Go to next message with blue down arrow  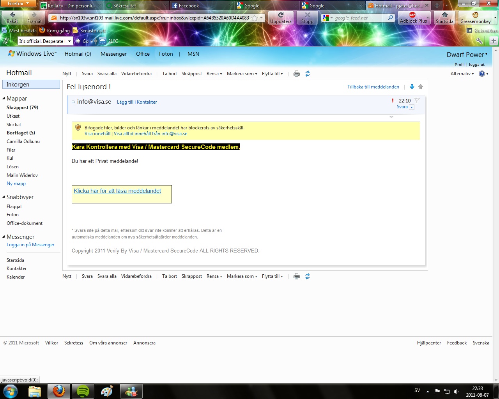[412, 87]
